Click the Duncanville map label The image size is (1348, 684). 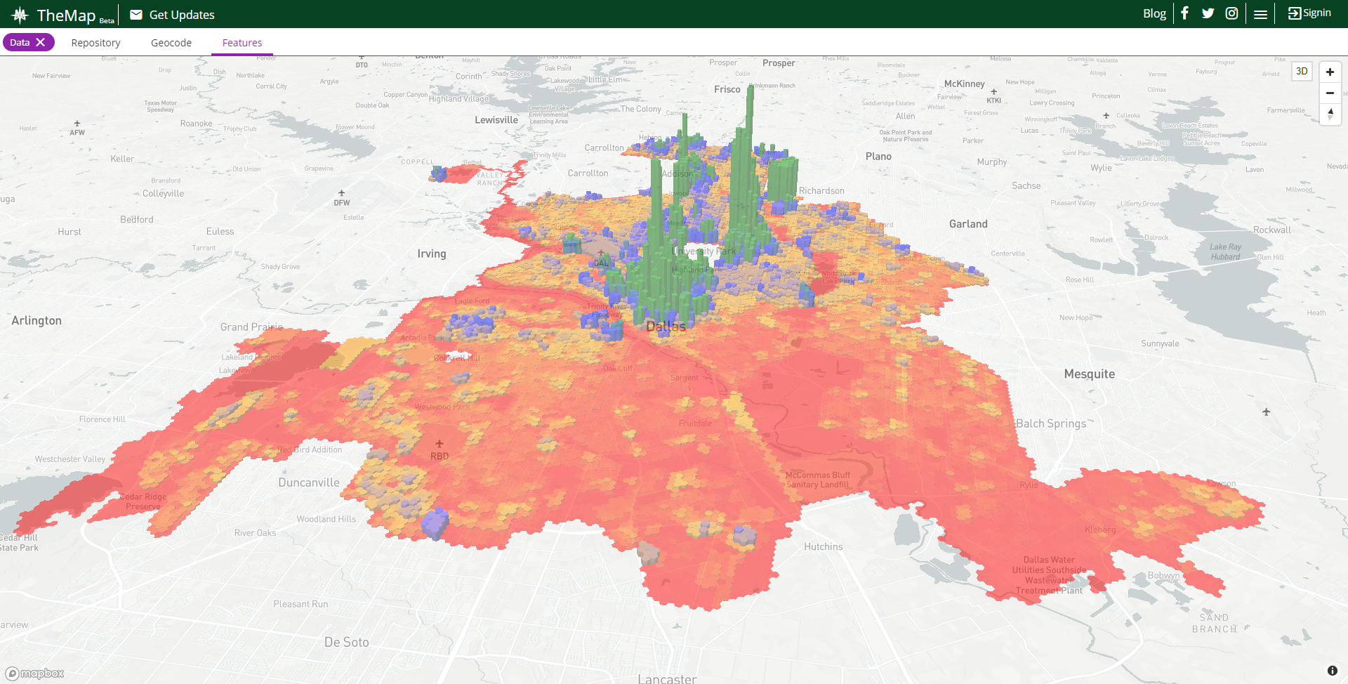pos(309,483)
